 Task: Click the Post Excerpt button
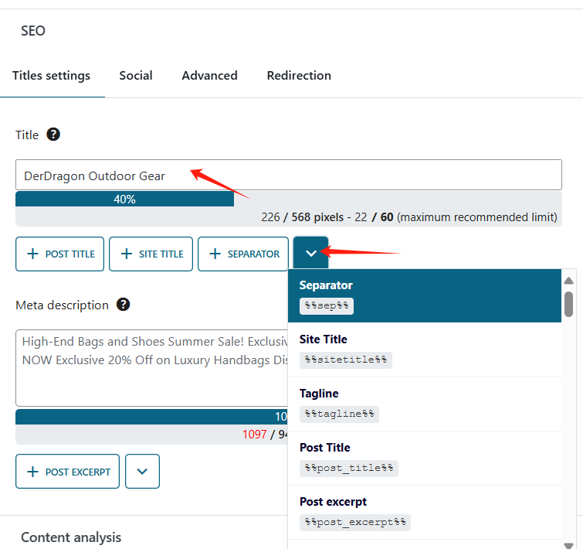point(68,471)
